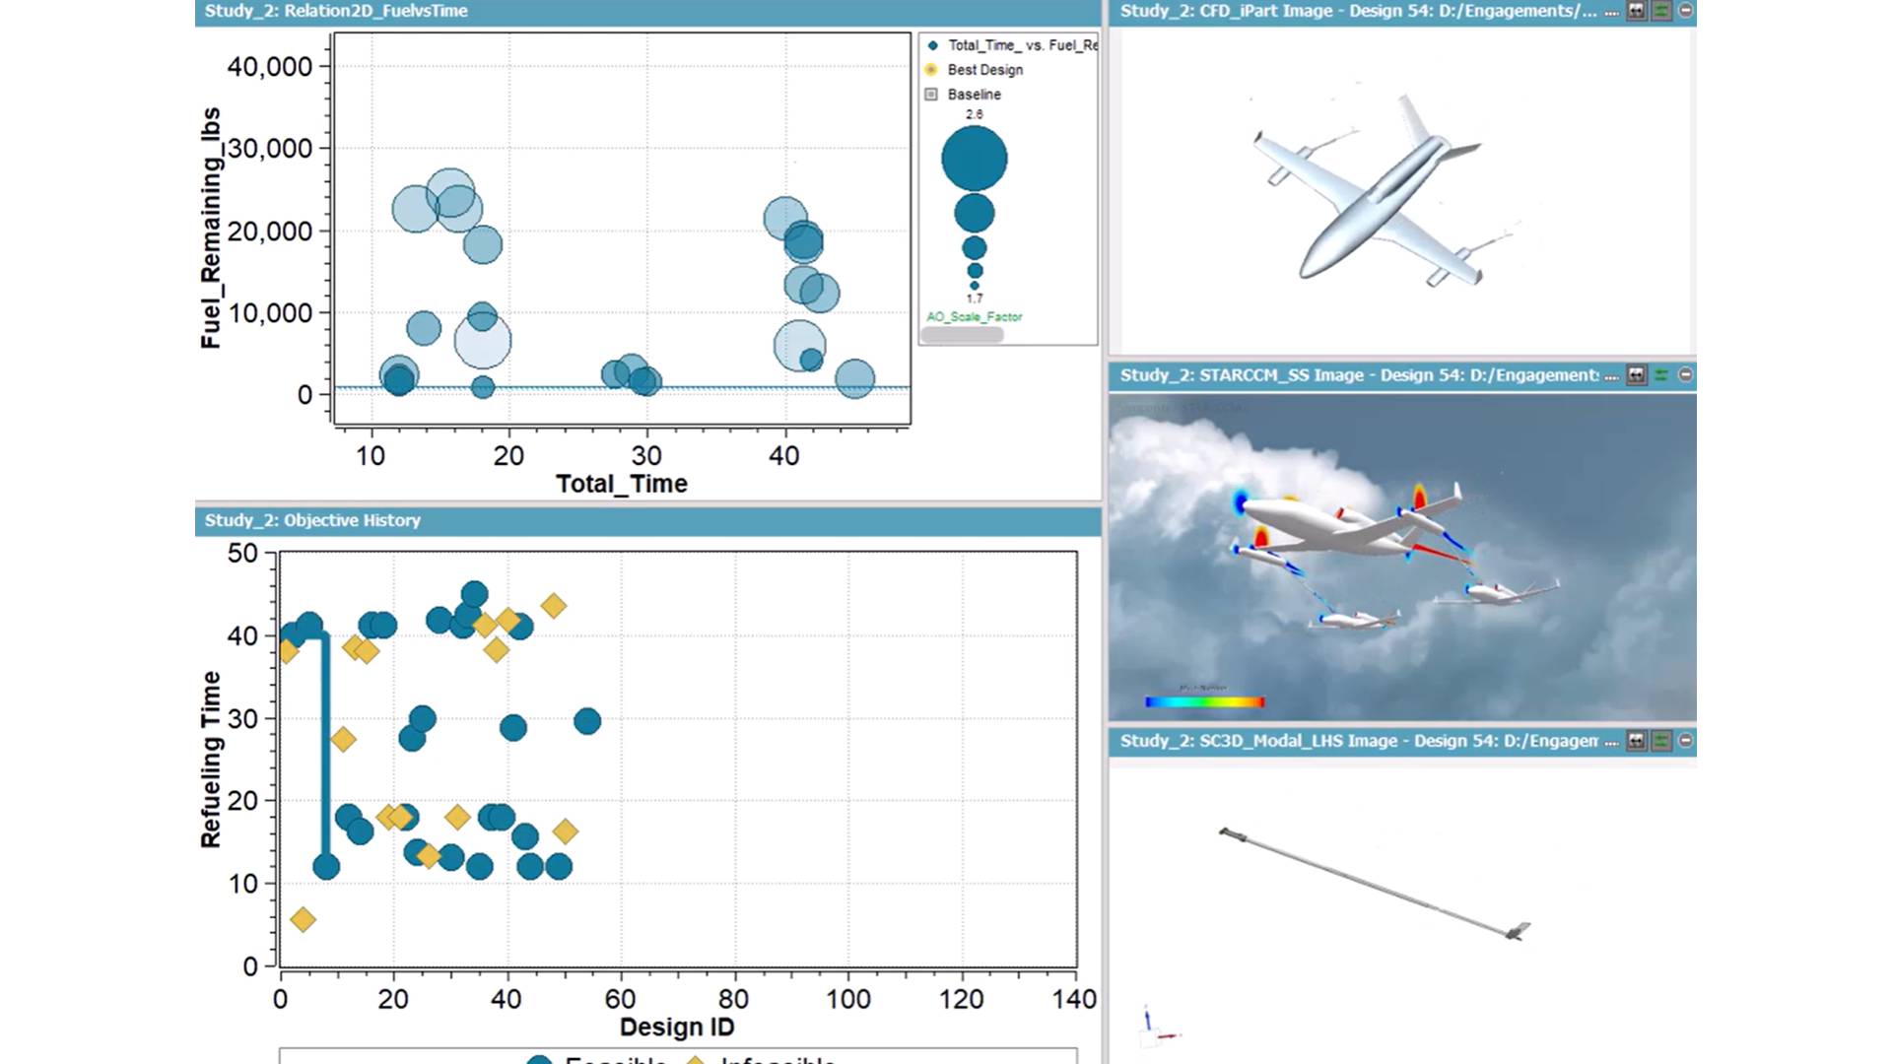Click green settings icon in CFD_iPart Image header
The width and height of the screenshot is (1892, 1064).
pos(1661,11)
